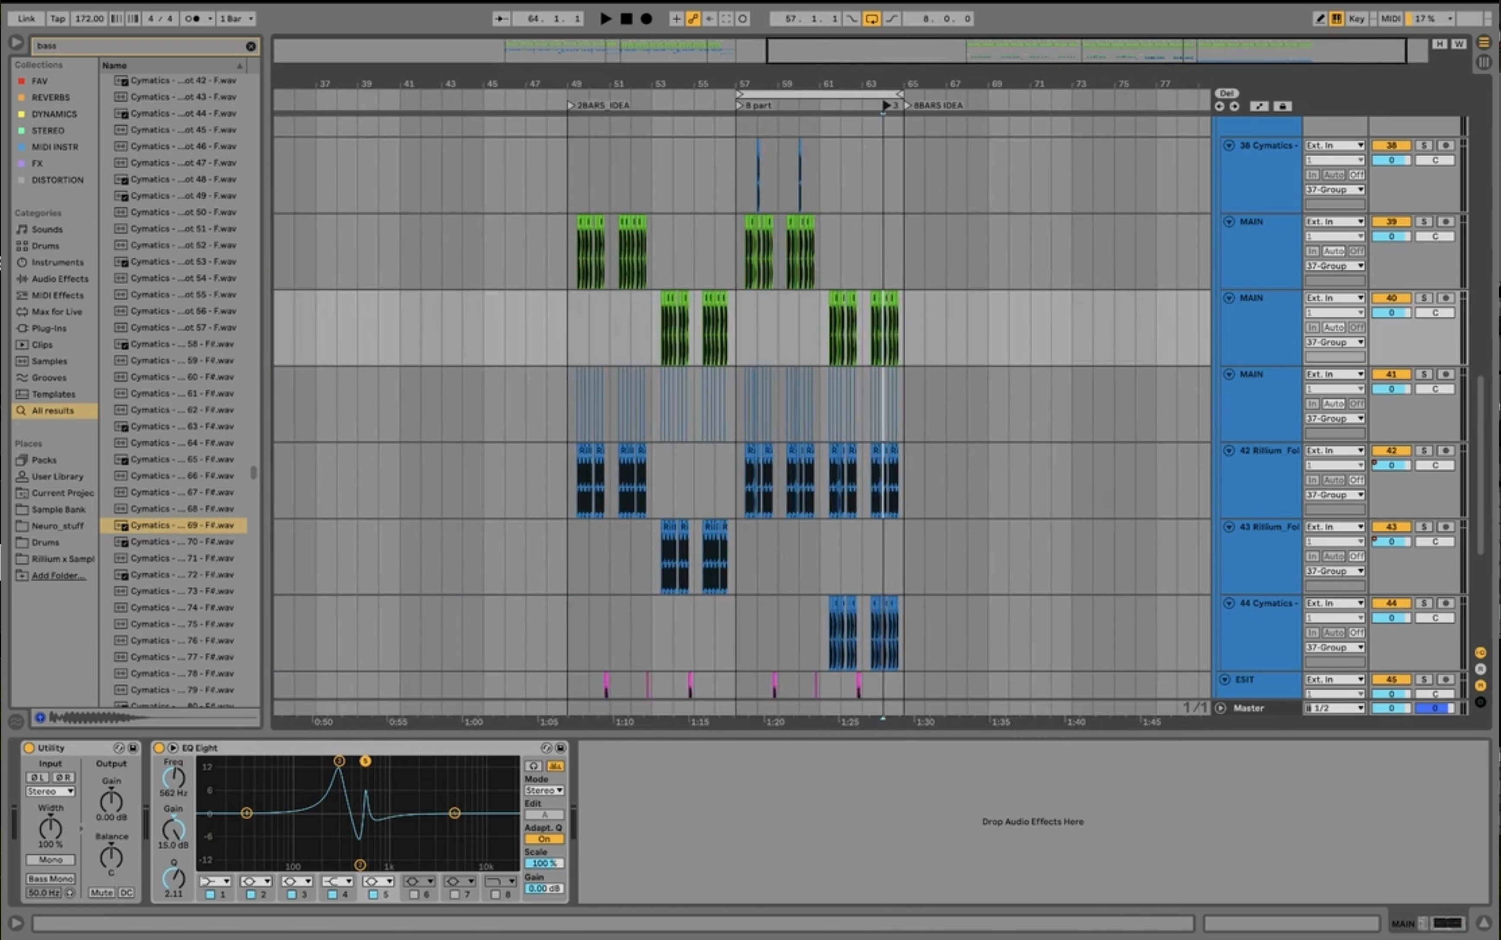Screen dimensions: 1501x940
Task: Select Cymatics ot 50 - F.wav file
Action: (x=174, y=213)
